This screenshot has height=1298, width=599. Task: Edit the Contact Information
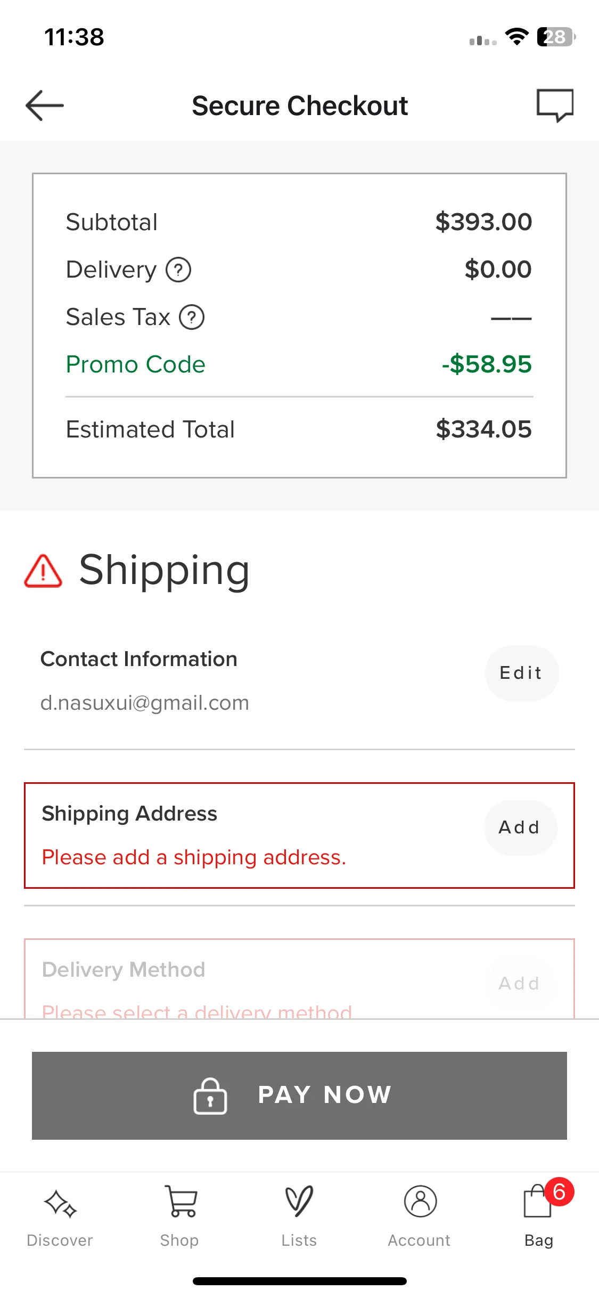pyautogui.click(x=521, y=673)
